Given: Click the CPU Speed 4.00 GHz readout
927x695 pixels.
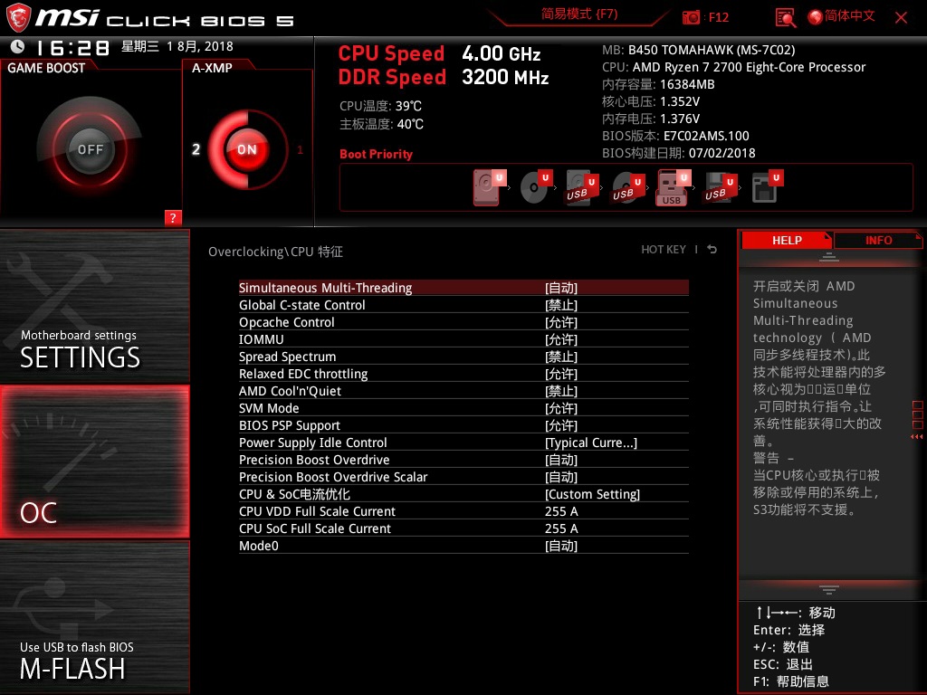Looking at the screenshot, I should 439,53.
